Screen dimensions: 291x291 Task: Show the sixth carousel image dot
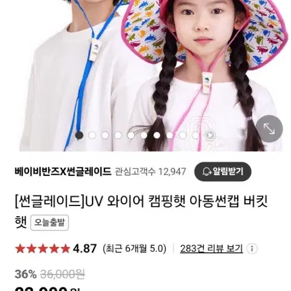click(144, 135)
